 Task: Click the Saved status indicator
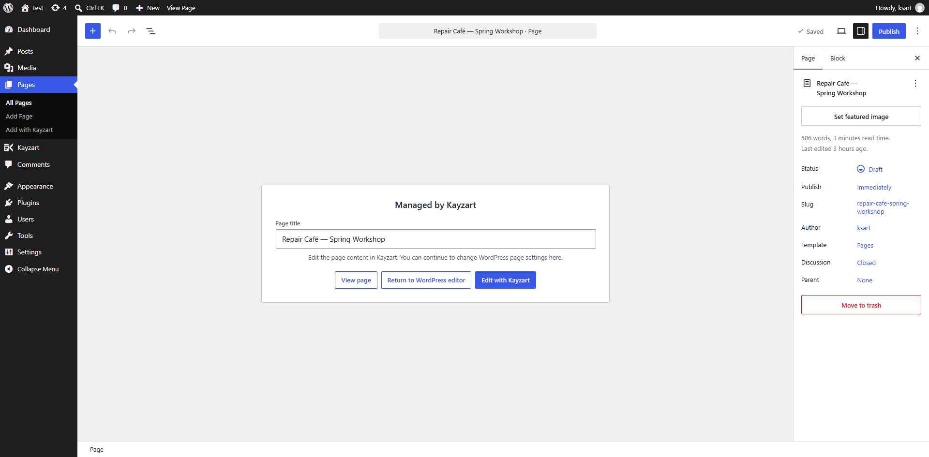(810, 31)
